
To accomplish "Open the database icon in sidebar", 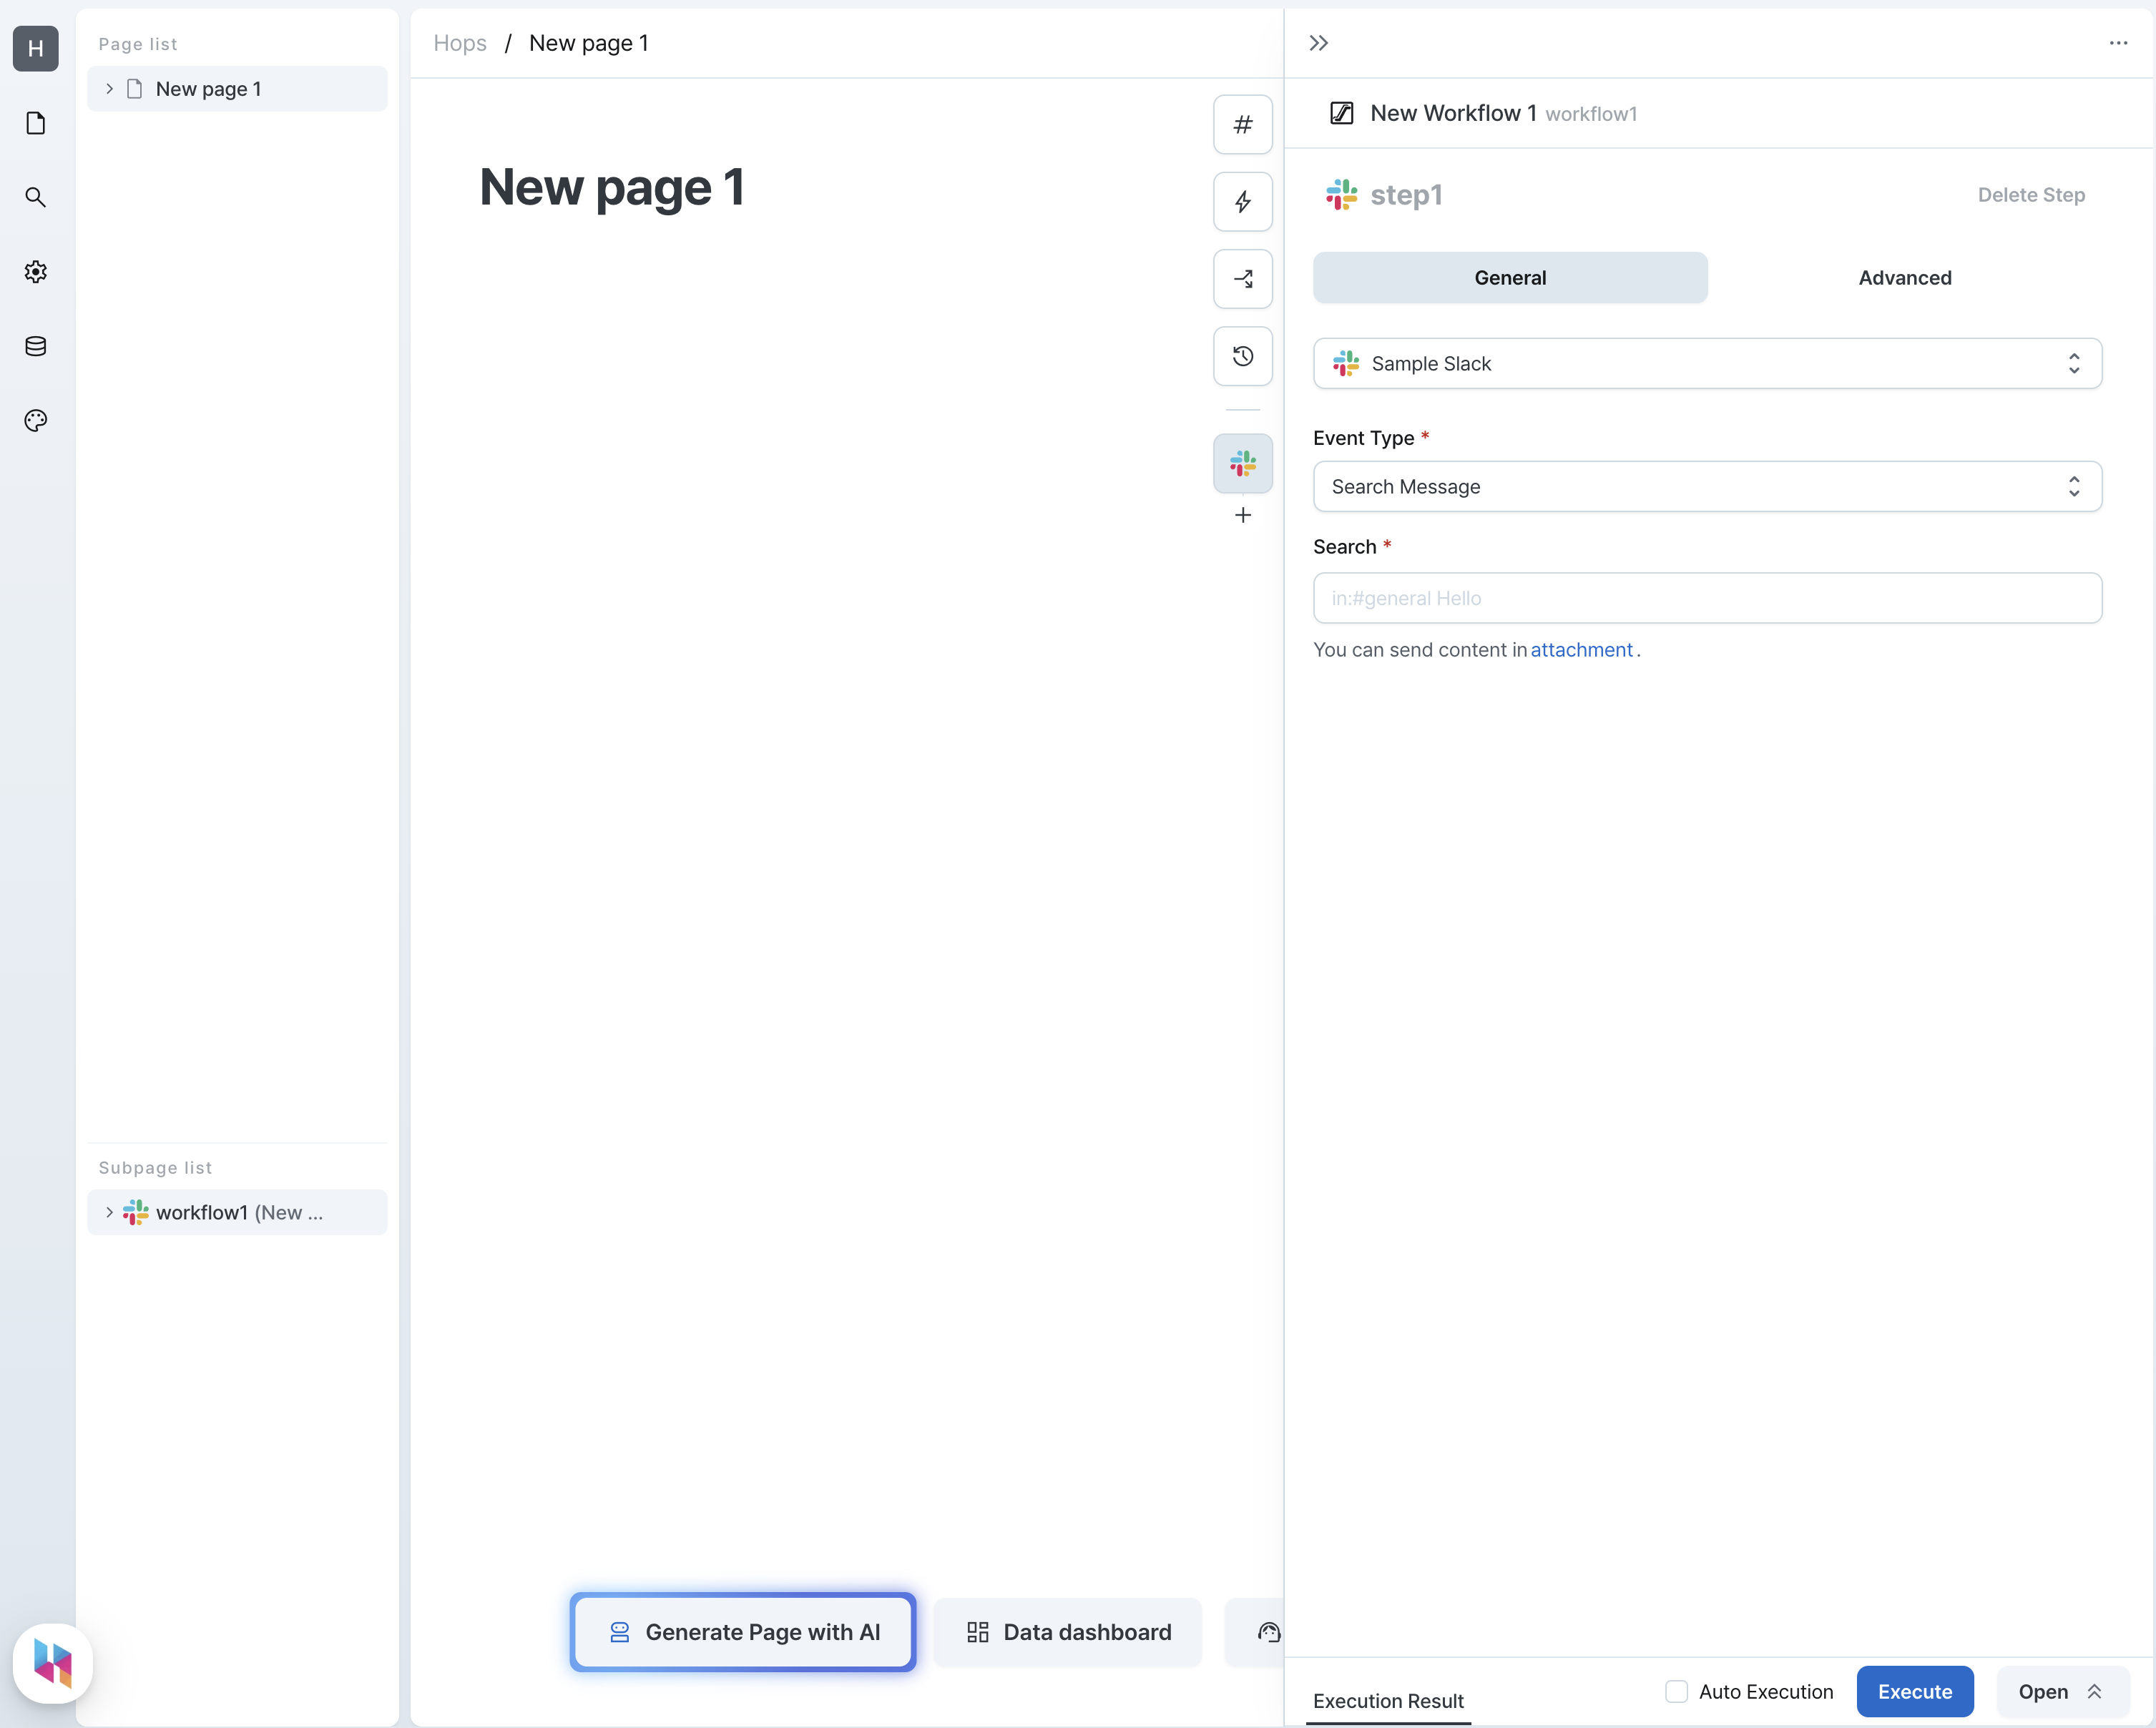I will pos(35,346).
